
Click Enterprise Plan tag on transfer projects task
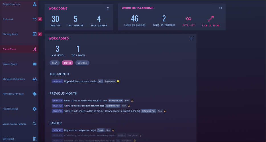tap(113, 106)
